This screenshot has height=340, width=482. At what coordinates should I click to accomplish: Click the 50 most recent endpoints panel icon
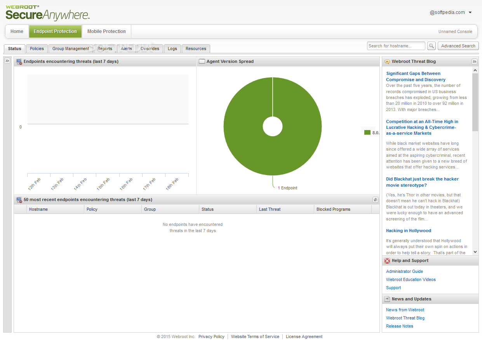(19, 199)
